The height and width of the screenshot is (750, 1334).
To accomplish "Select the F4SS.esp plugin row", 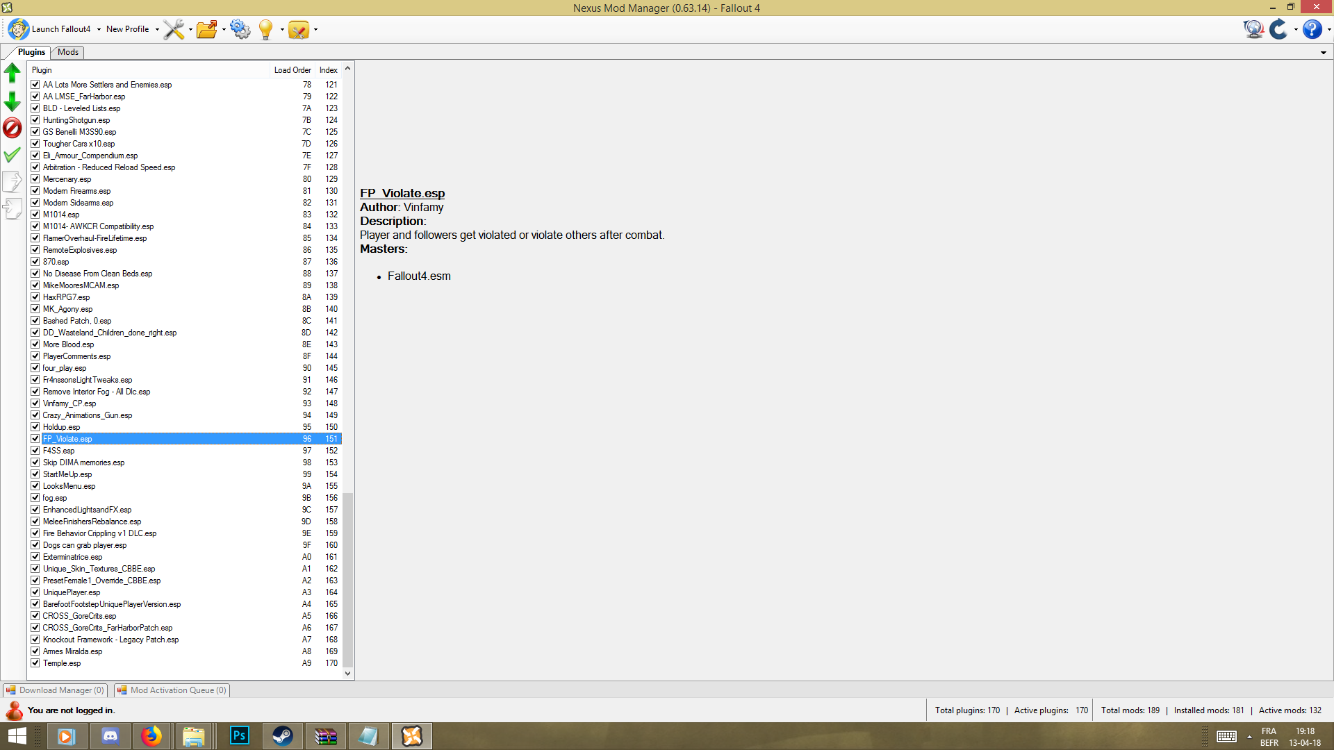I will pos(185,451).
